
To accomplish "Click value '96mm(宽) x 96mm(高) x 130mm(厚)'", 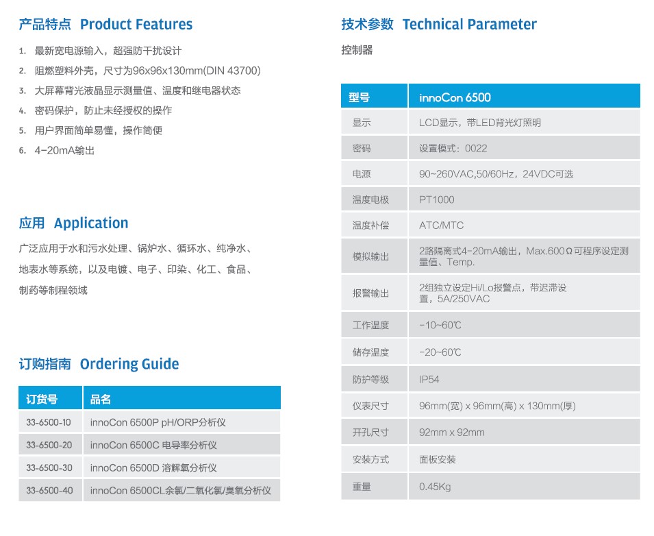I will click(497, 406).
